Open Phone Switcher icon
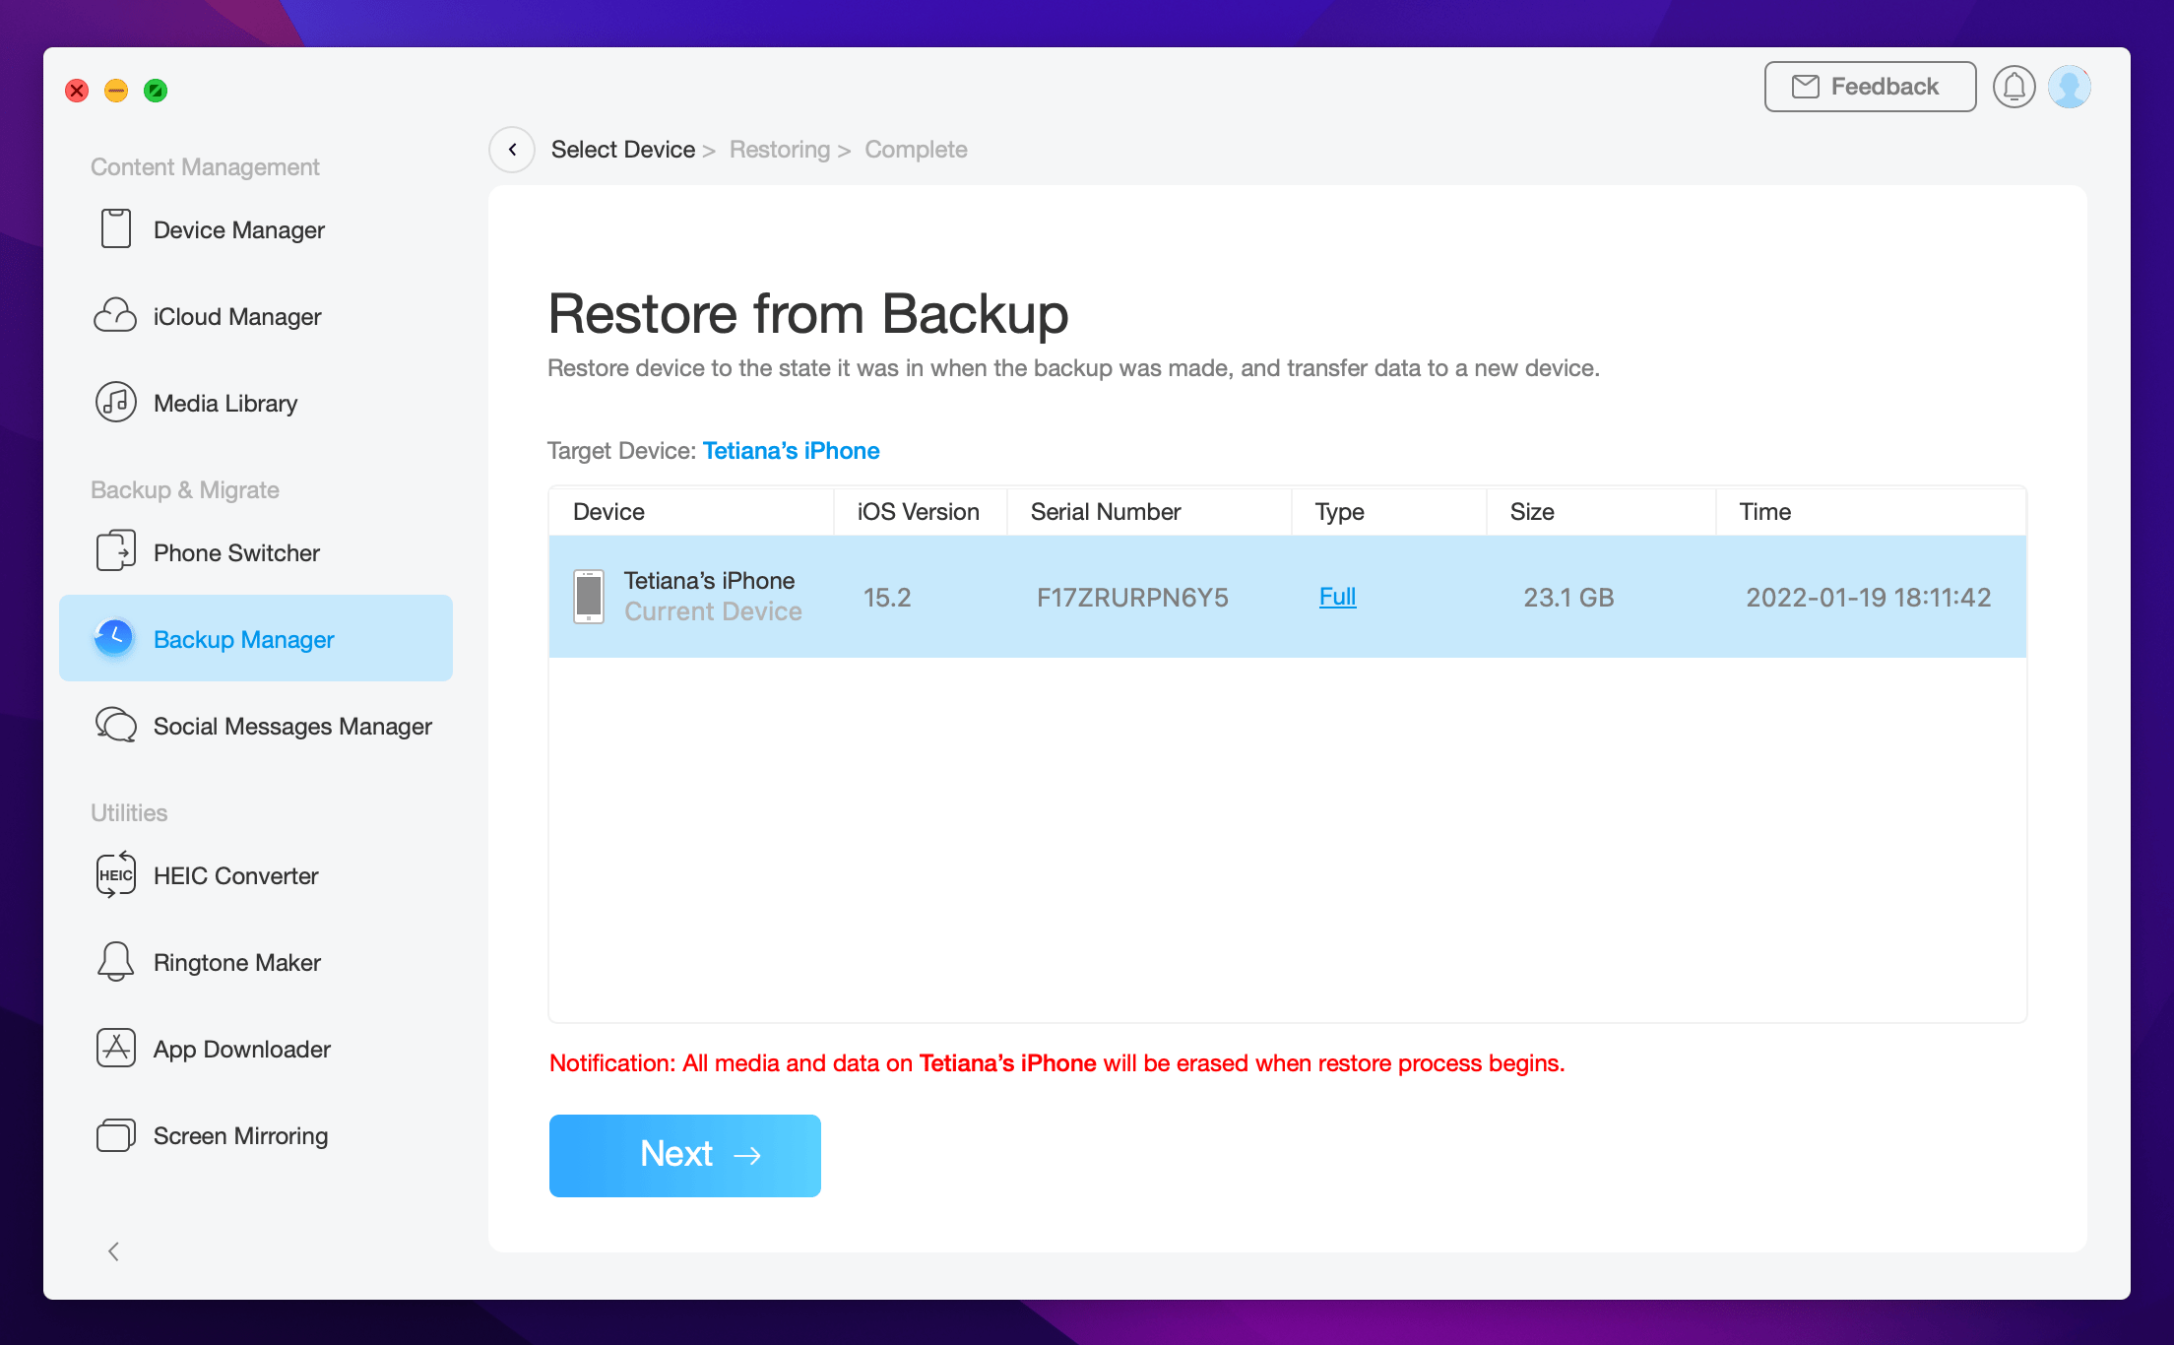The width and height of the screenshot is (2174, 1345). click(116, 551)
